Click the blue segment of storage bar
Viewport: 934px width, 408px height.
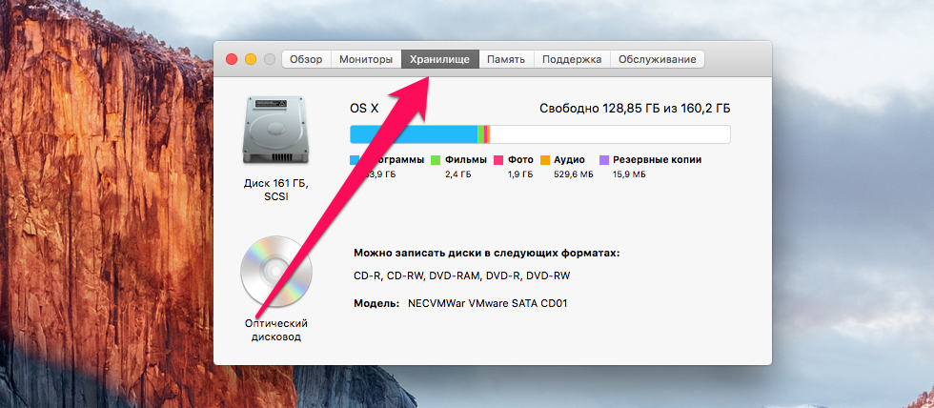pyautogui.click(x=414, y=134)
